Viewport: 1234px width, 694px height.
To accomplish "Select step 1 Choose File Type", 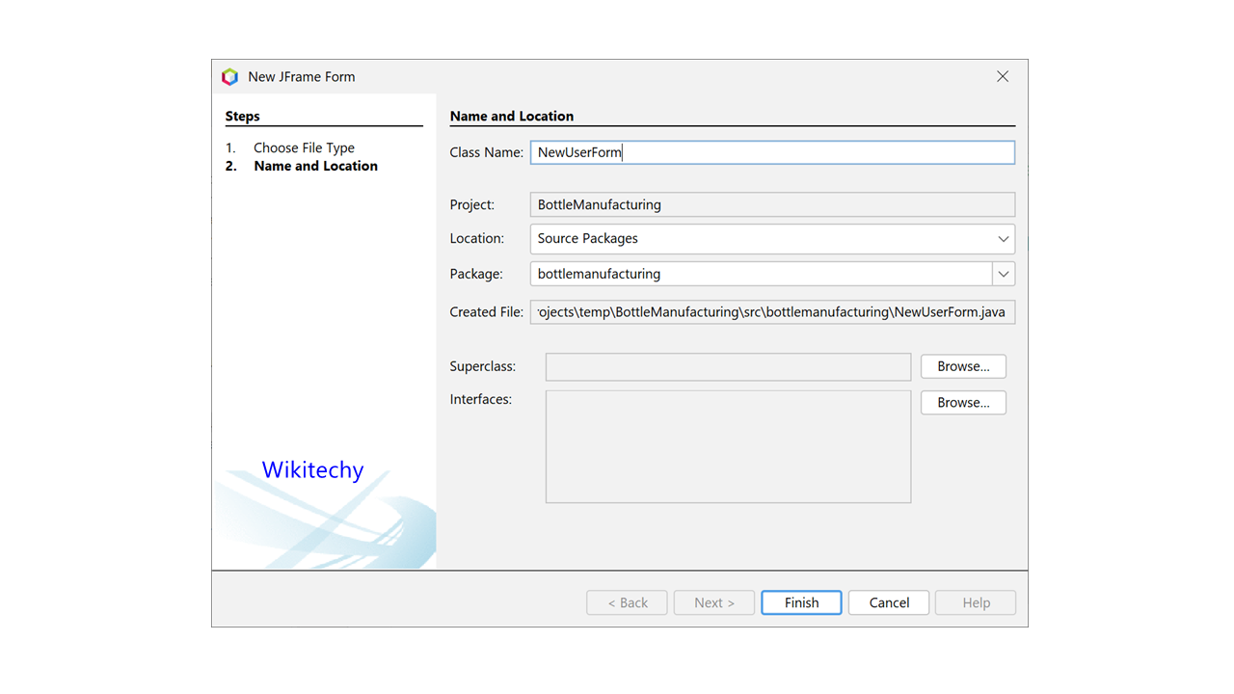I will (x=303, y=147).
